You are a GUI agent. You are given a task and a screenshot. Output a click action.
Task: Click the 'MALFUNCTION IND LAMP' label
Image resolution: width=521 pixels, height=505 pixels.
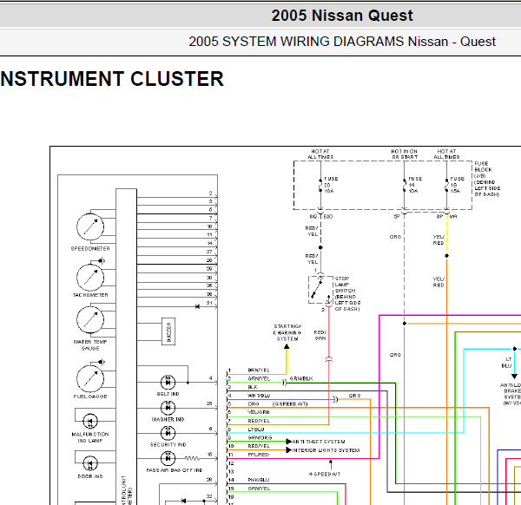click(90, 437)
